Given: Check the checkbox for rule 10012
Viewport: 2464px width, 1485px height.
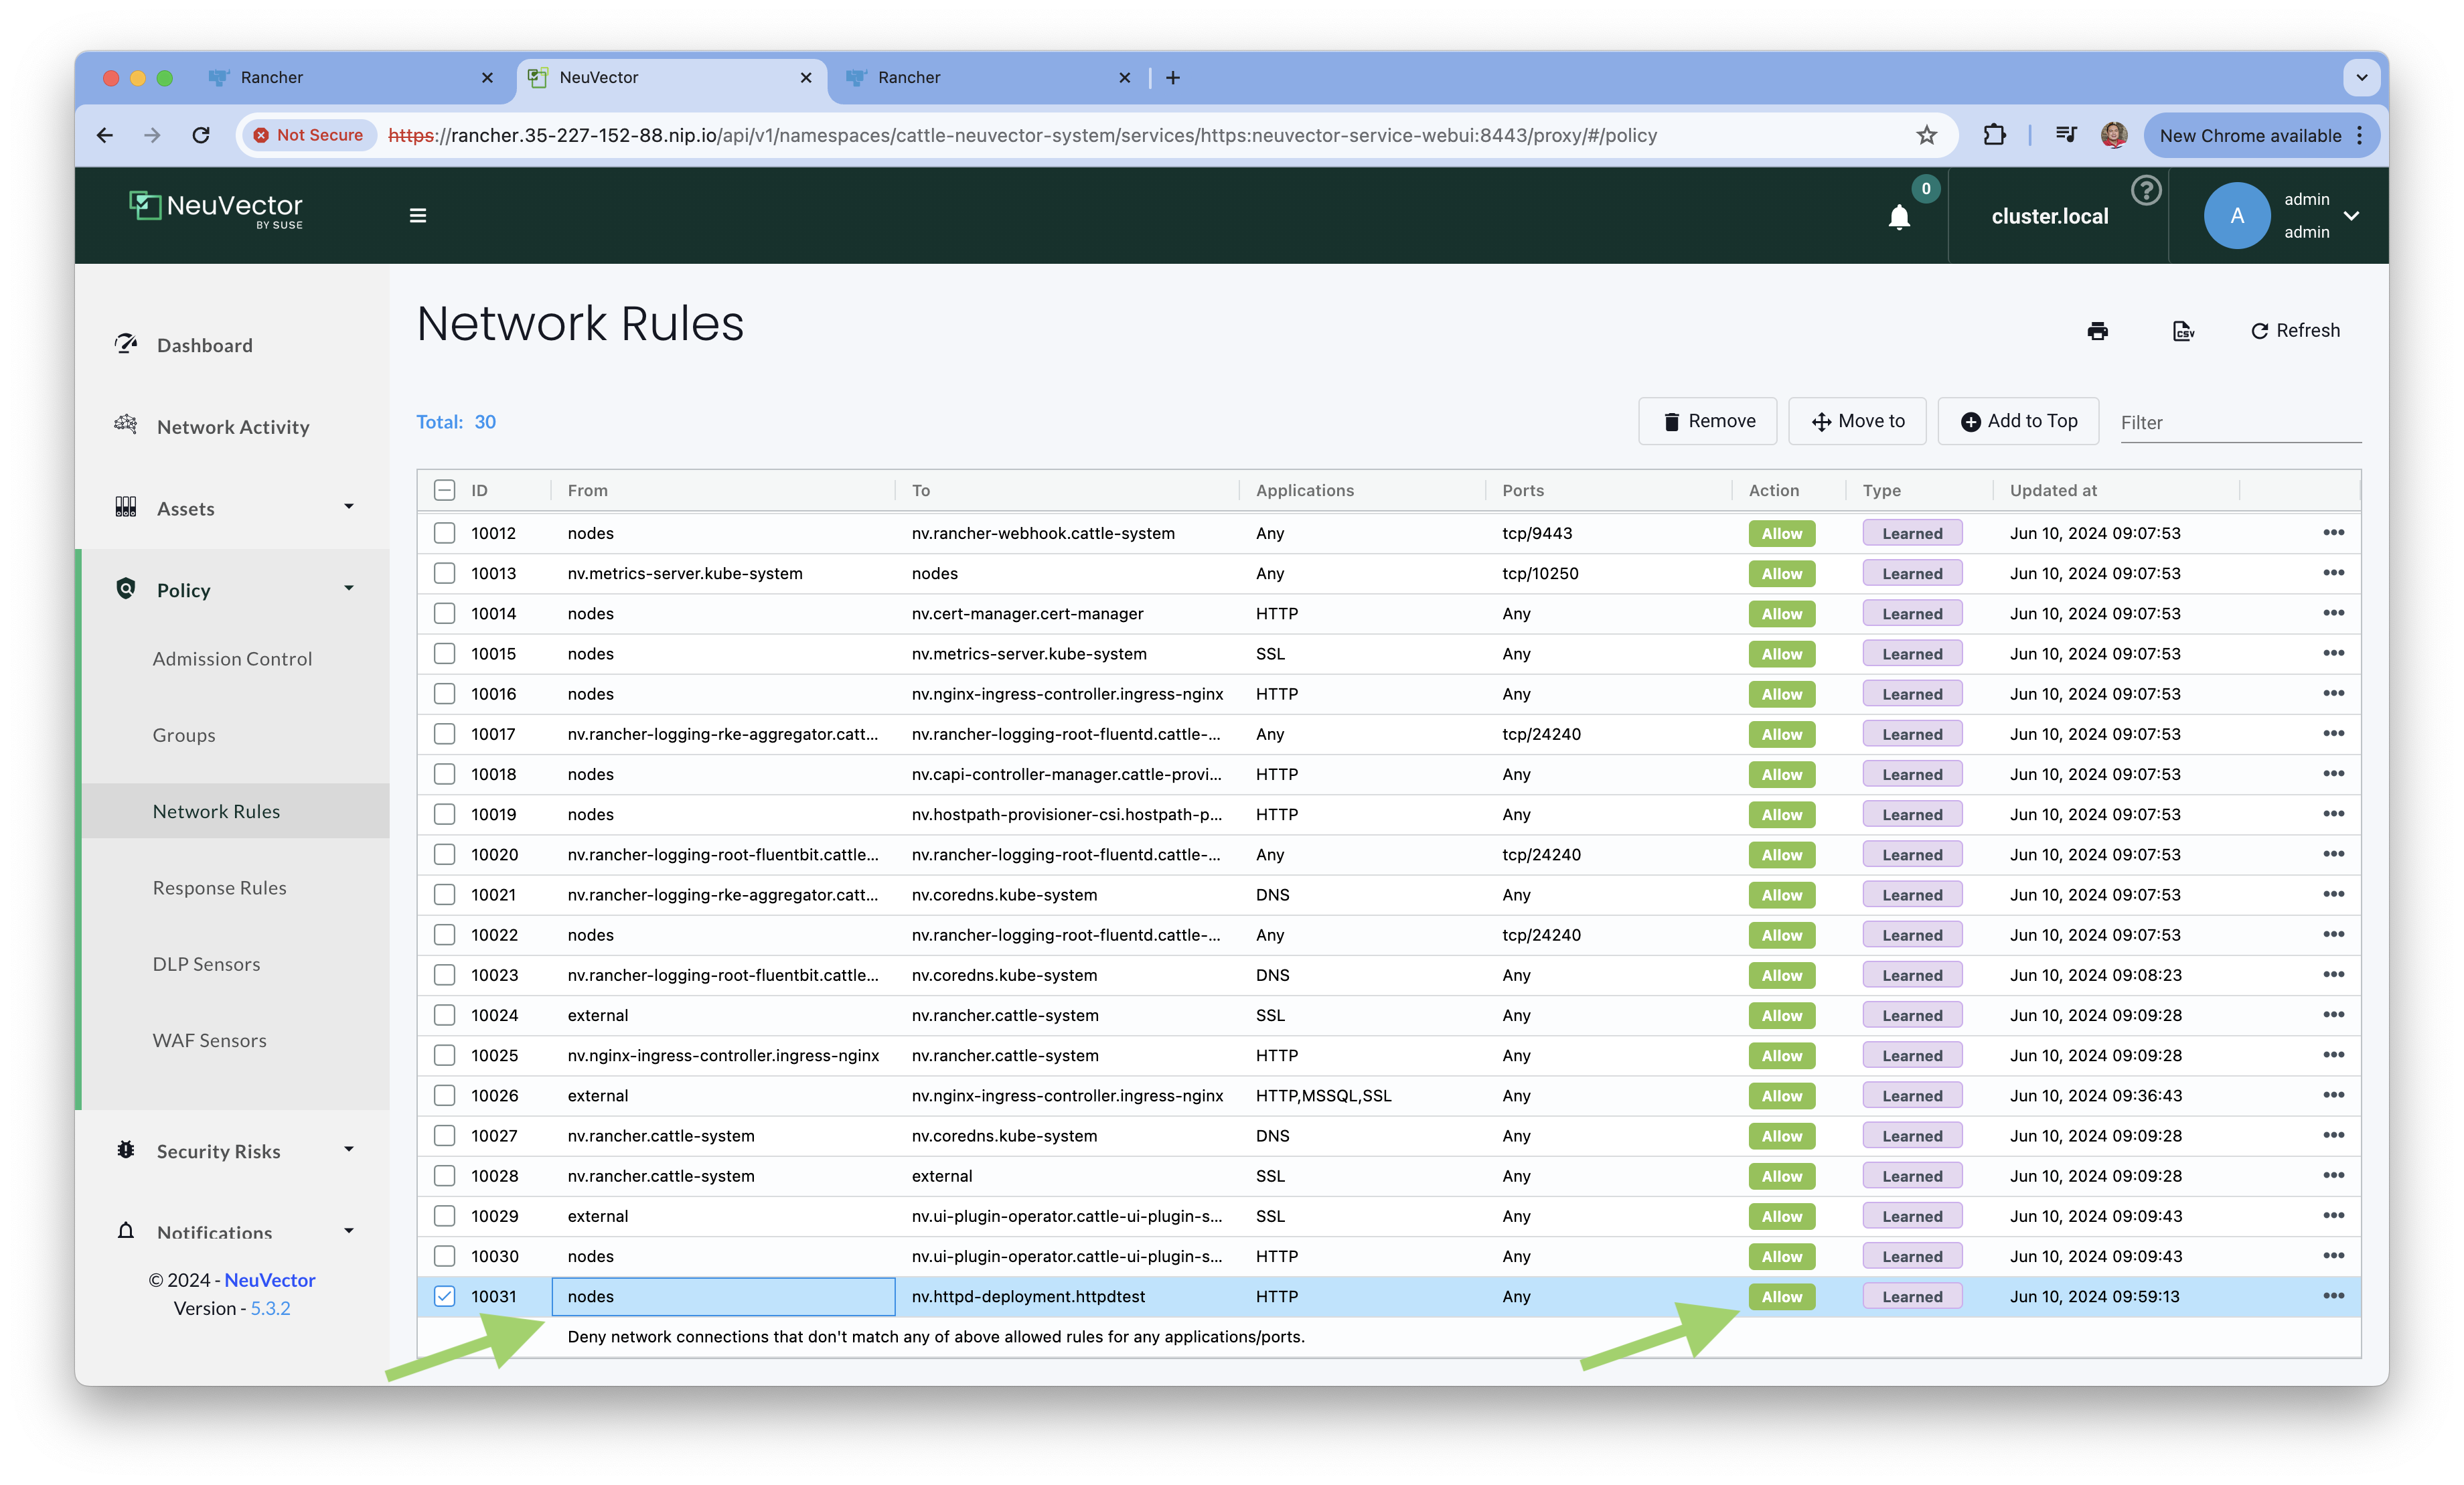Looking at the screenshot, I should (444, 533).
